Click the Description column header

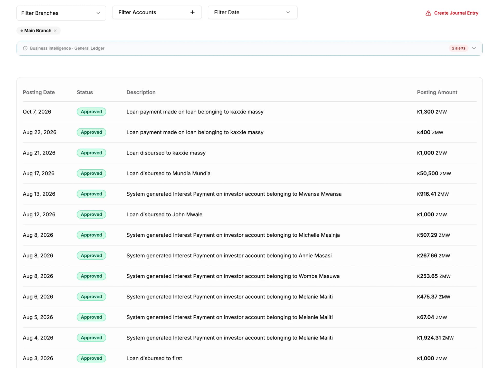pyautogui.click(x=141, y=92)
